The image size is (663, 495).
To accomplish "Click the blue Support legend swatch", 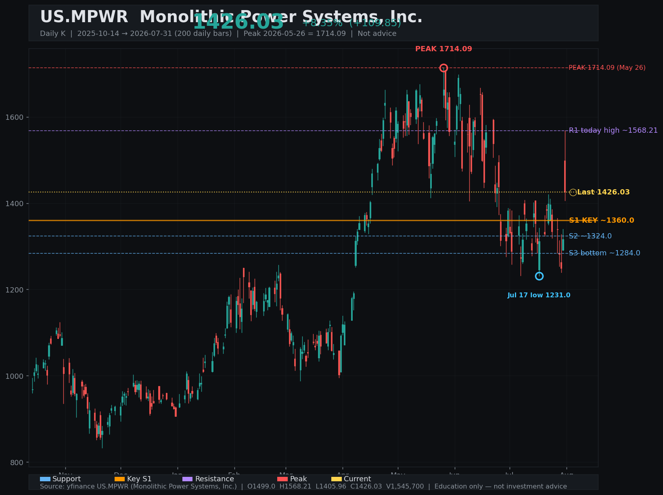I will coord(45,479).
